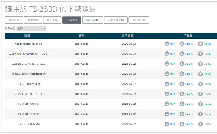
Task: Click USA download icon for TS-x53D User Guide row
Action: (167, 84)
